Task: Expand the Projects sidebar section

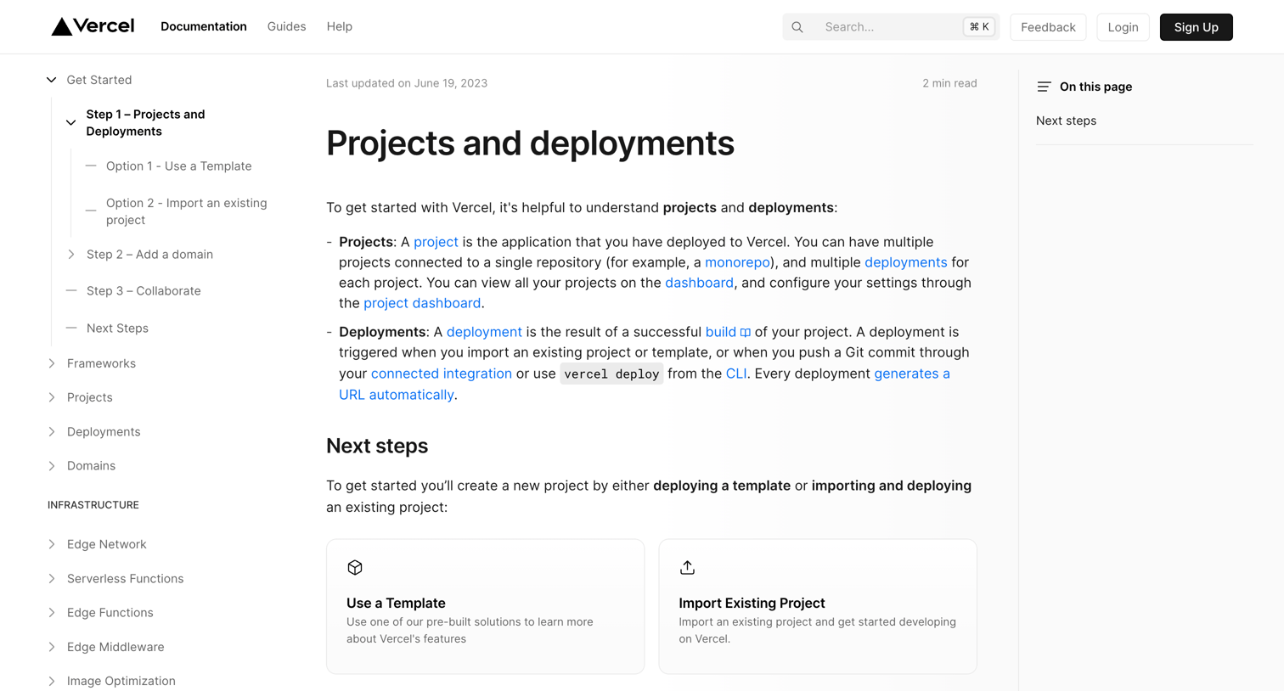Action: (52, 397)
